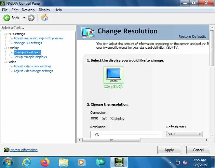Click the vertical scrollbar thumb
This screenshot has width=215, height=168.
pyautogui.click(x=212, y=48)
